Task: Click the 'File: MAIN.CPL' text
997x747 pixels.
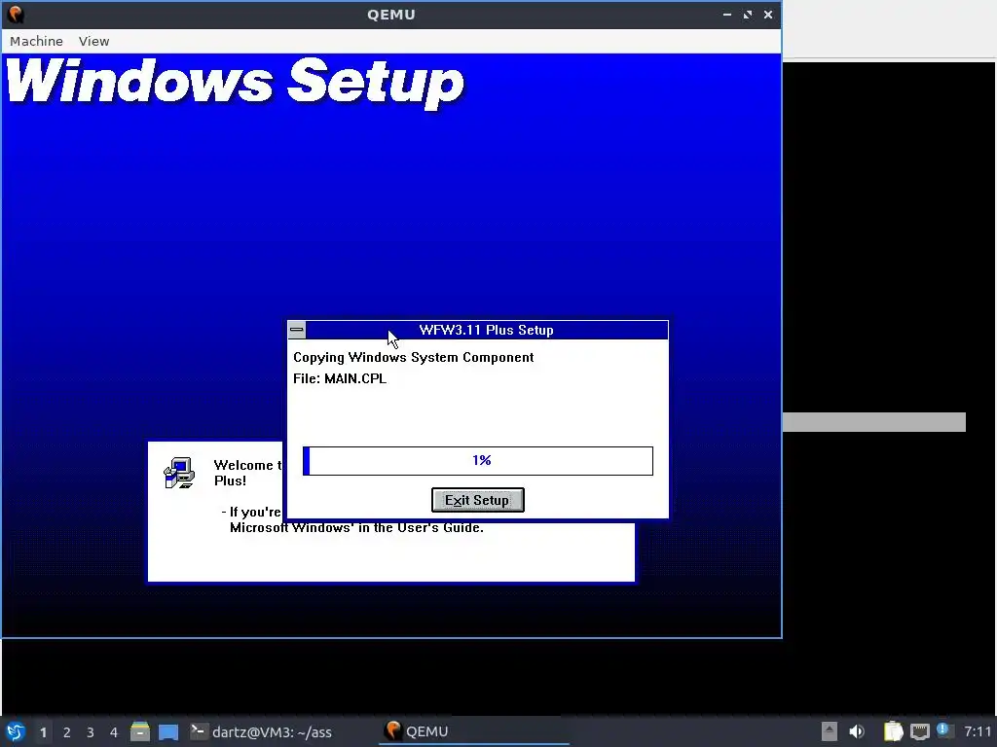Action: pyautogui.click(x=340, y=378)
